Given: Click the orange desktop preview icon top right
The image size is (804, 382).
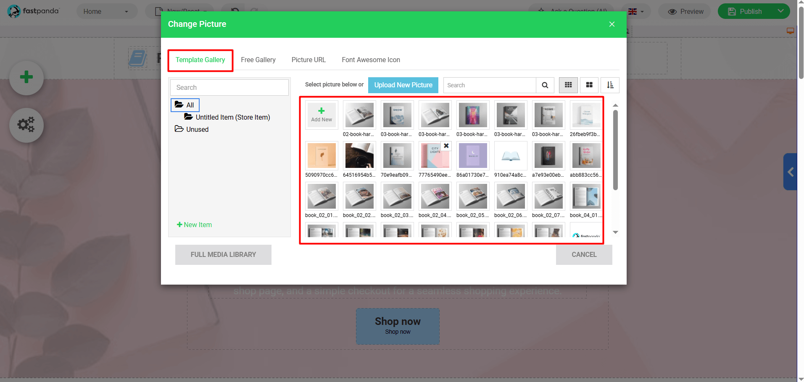Looking at the screenshot, I should pos(790,31).
